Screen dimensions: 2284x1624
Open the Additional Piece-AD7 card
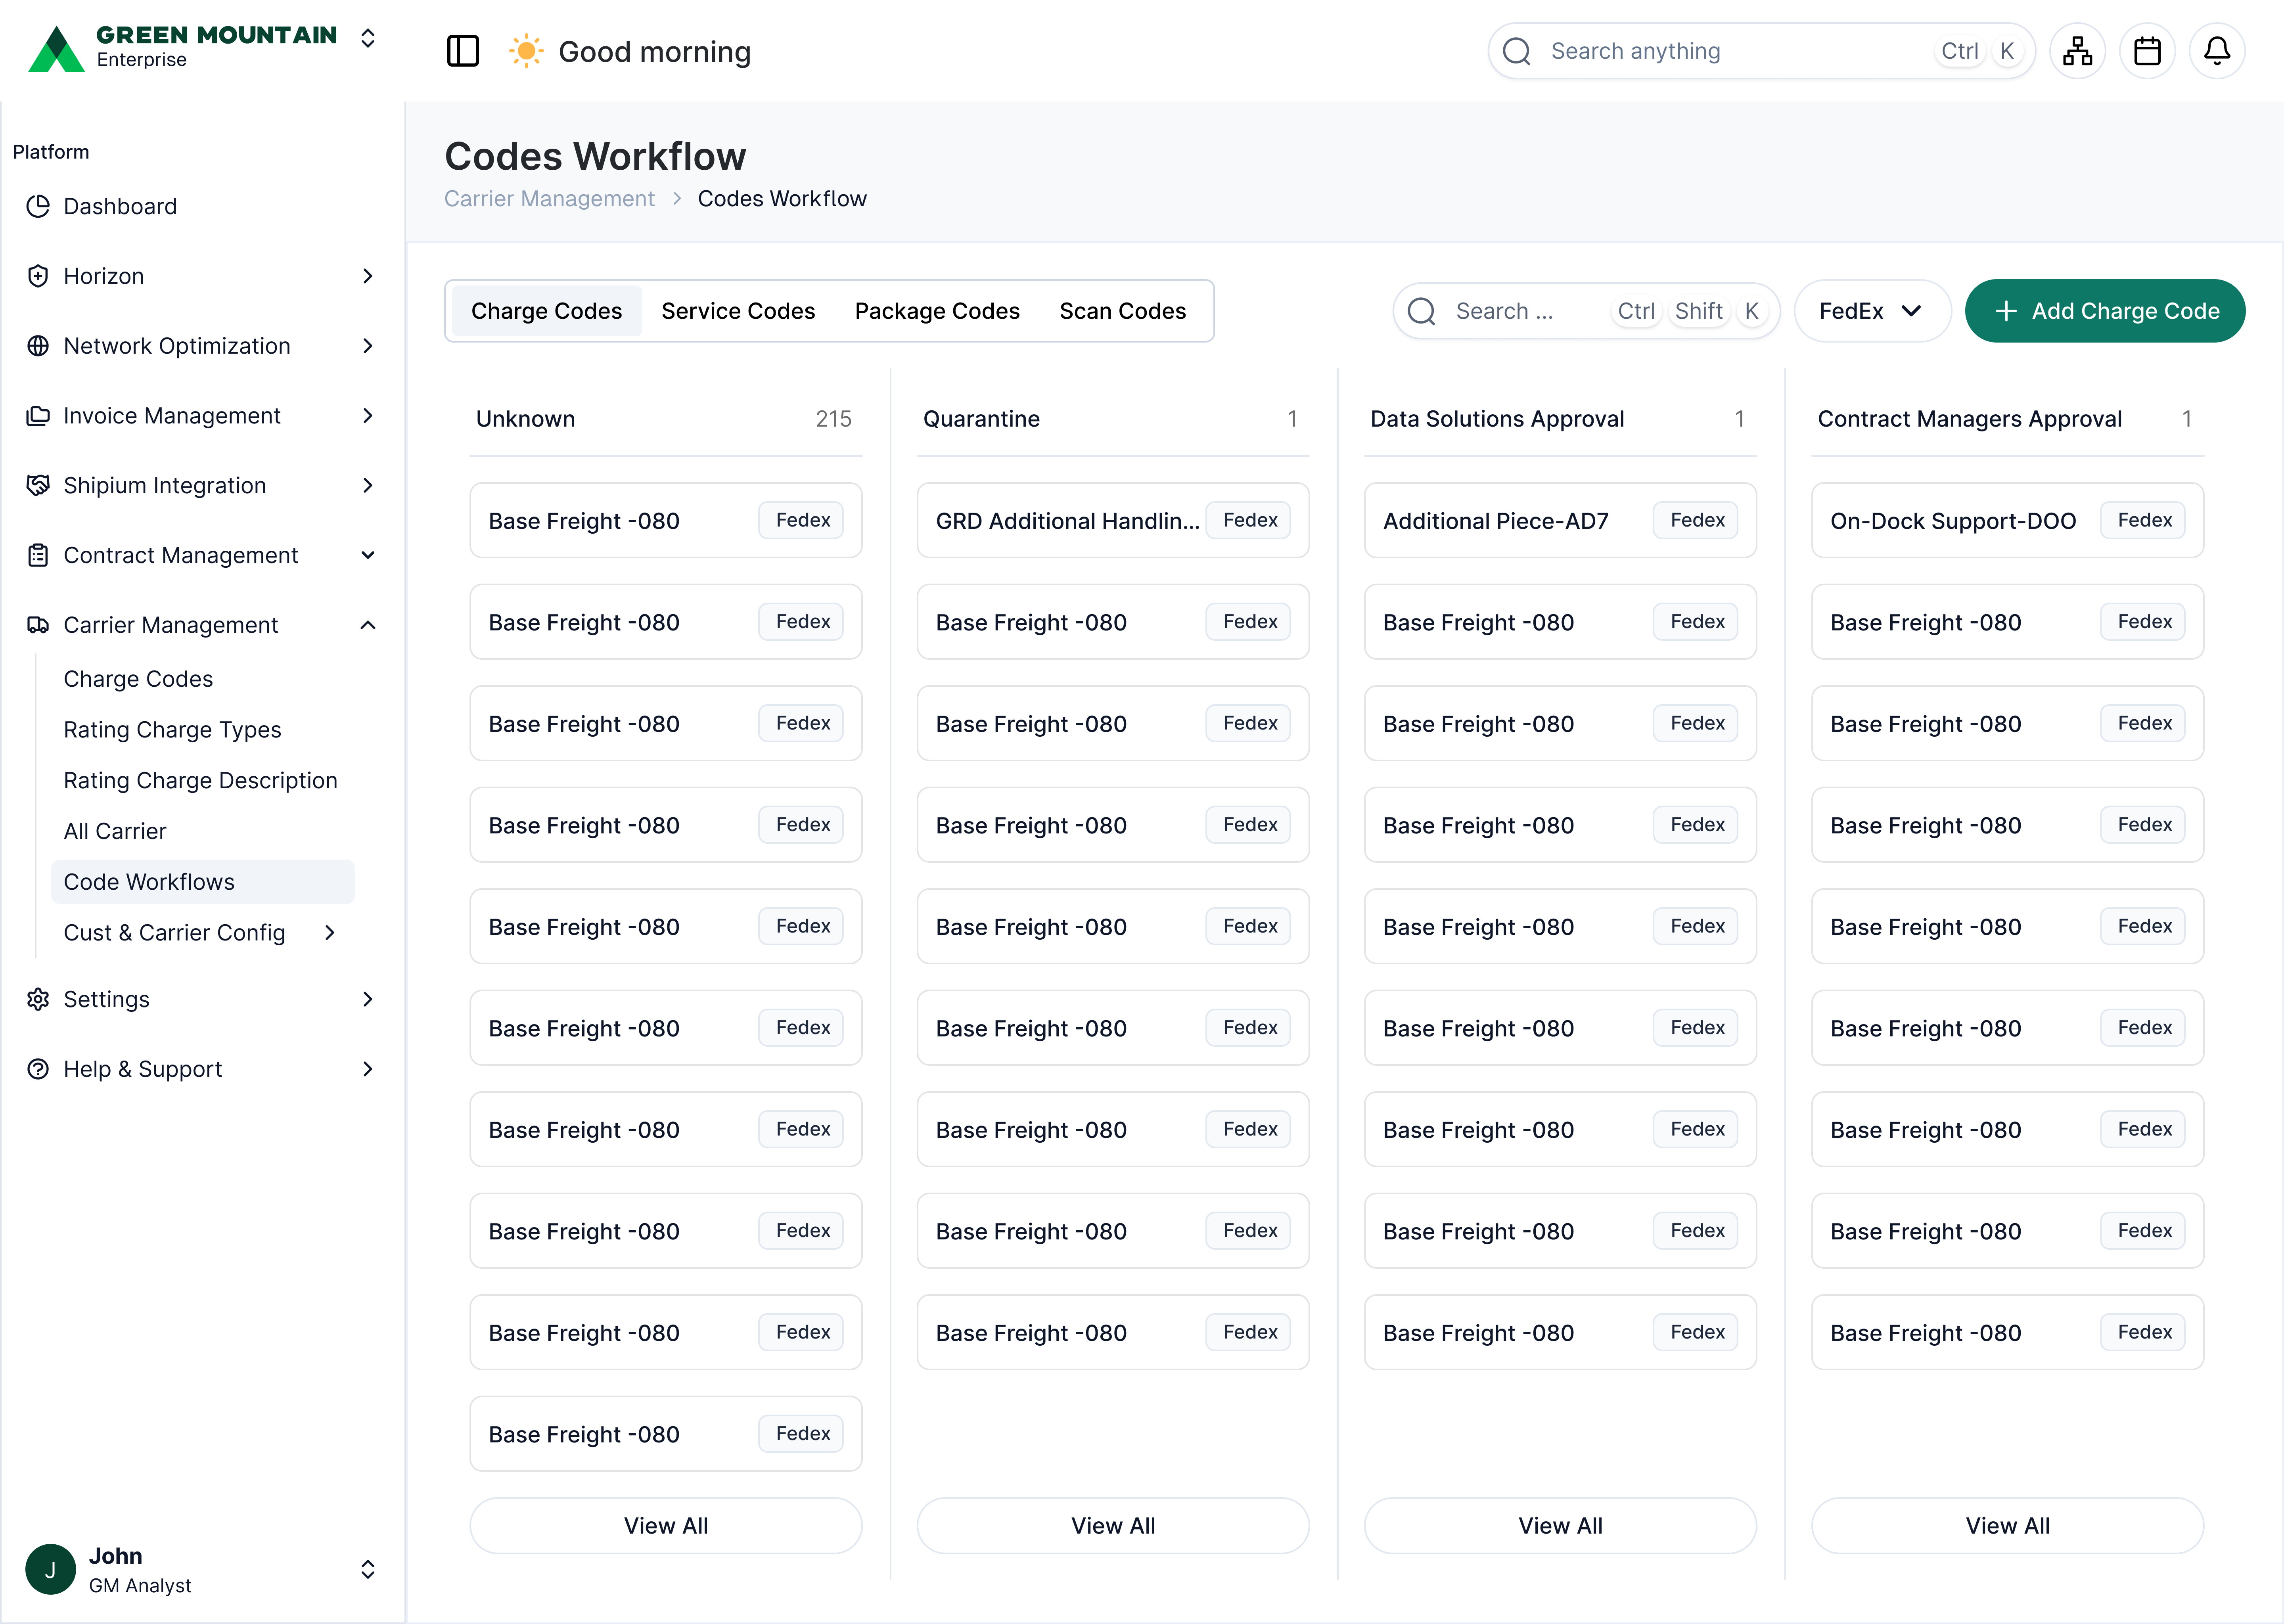coord(1560,521)
